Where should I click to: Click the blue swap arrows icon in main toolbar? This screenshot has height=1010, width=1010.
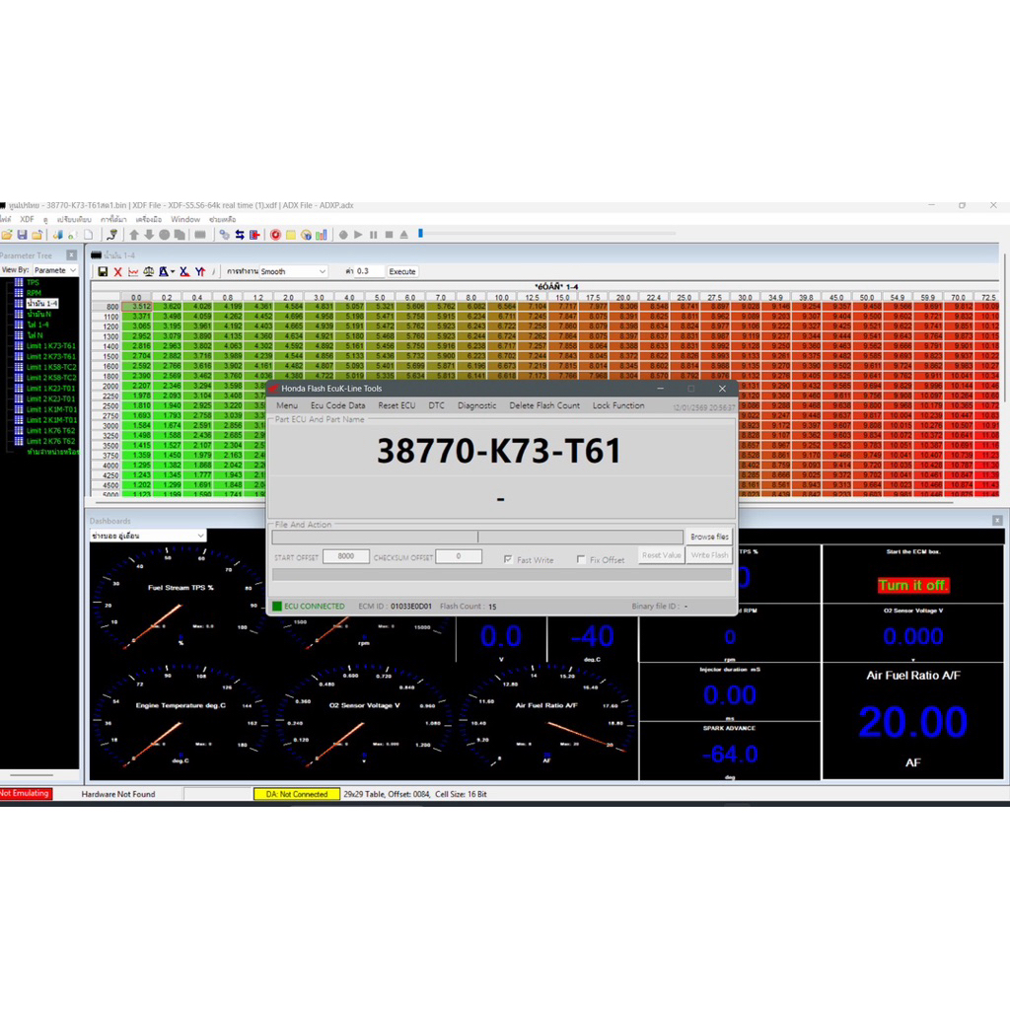[x=240, y=235]
